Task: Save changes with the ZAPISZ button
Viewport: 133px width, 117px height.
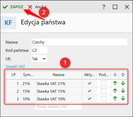Action: click(x=13, y=7)
